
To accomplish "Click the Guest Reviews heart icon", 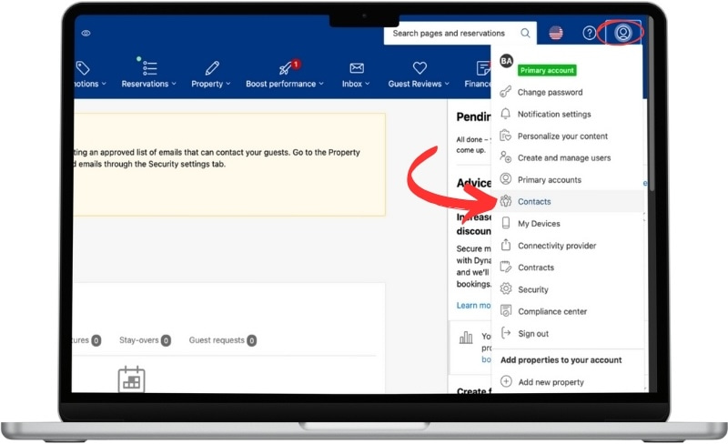I will coord(420,68).
